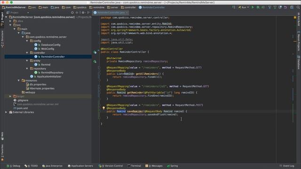Open .gitignore file in tree
This screenshot has height=169, width=301.
pyautogui.click(x=21, y=100)
